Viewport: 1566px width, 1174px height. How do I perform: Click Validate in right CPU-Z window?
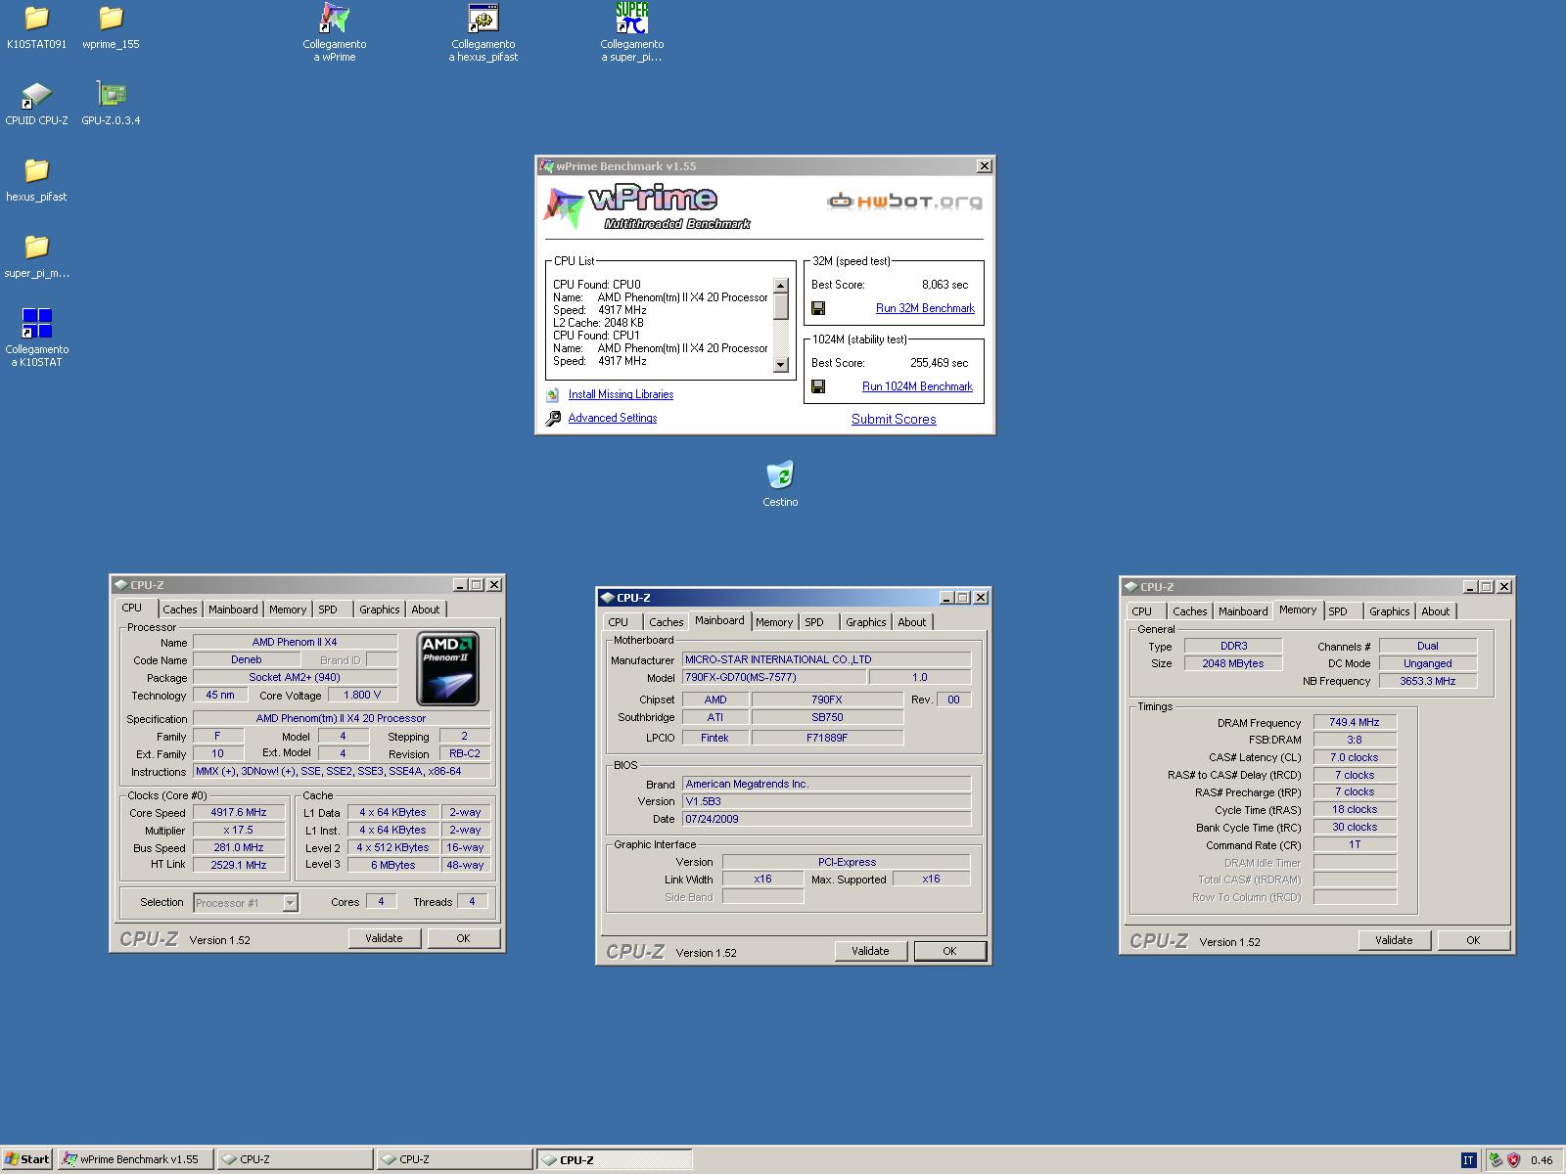point(1394,940)
